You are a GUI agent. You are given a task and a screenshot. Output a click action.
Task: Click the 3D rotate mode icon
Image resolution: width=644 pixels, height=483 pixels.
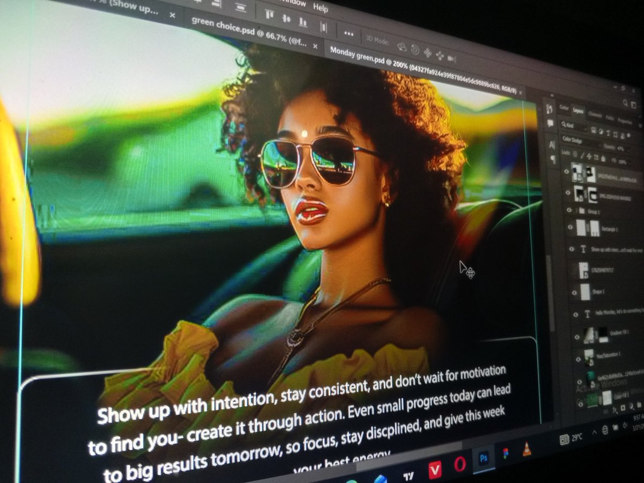402,47
